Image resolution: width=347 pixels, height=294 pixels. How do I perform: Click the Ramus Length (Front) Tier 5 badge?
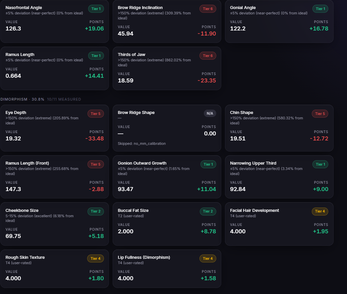(96, 164)
